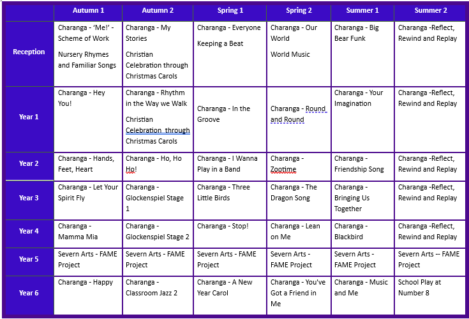Click the 'Classroom Jazz 2' cell
The image size is (469, 319).
click(x=158, y=295)
